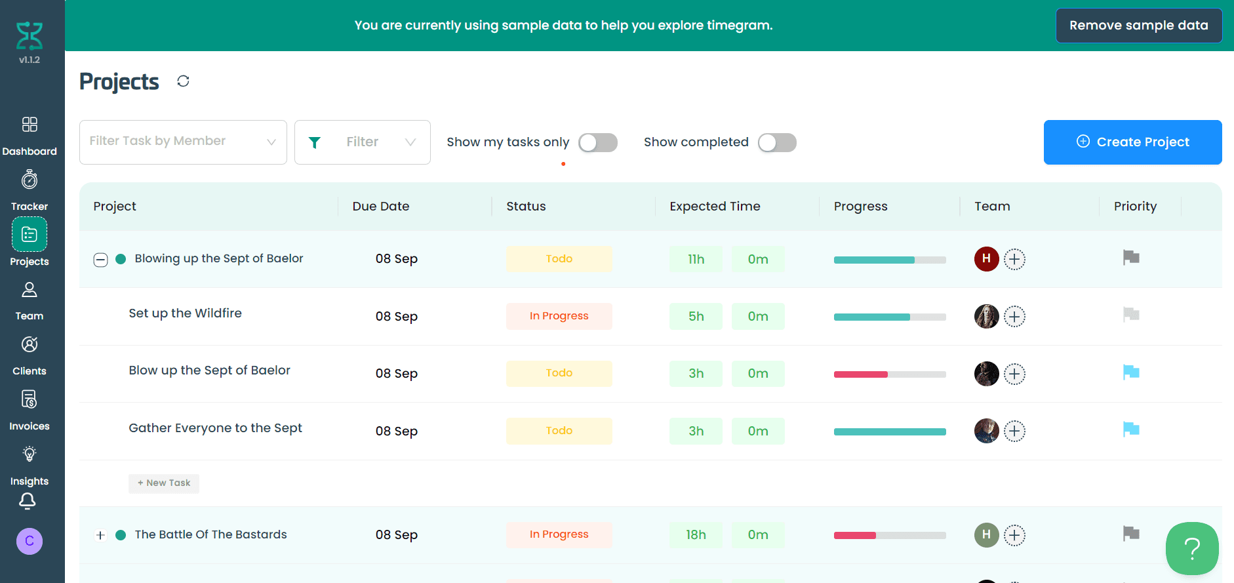The width and height of the screenshot is (1234, 583).
Task: Open the Set up the Wildfire task
Action: (x=186, y=313)
